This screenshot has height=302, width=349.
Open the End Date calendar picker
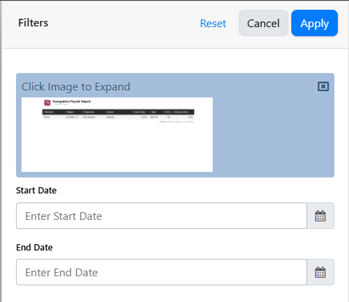pyautogui.click(x=320, y=272)
